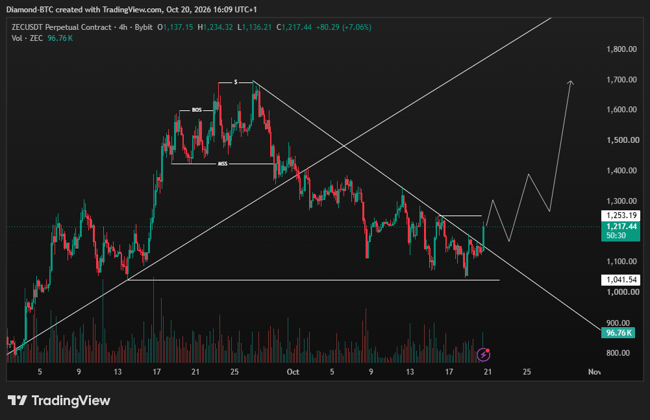The height and width of the screenshot is (420, 650).
Task: Click the 1,041.54 price label on the axis
Action: pyautogui.click(x=621, y=280)
